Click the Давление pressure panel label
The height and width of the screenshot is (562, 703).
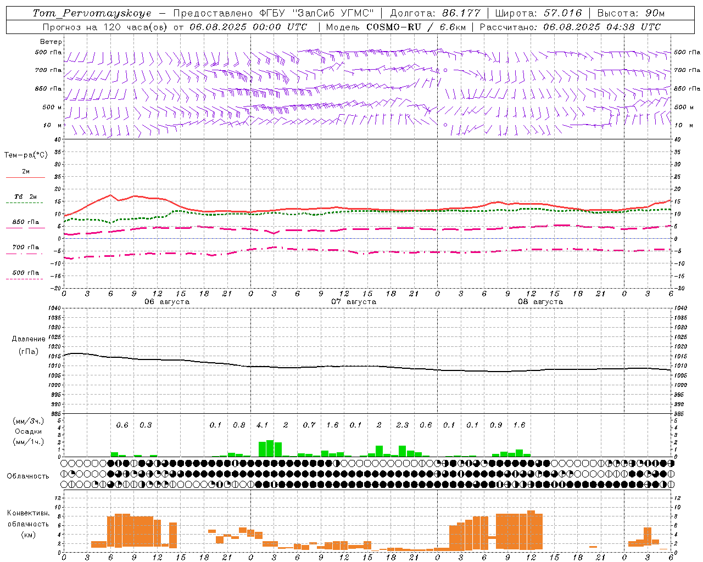click(x=29, y=339)
